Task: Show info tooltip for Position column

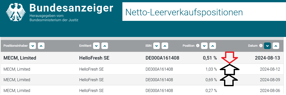Action: pyautogui.click(x=197, y=46)
